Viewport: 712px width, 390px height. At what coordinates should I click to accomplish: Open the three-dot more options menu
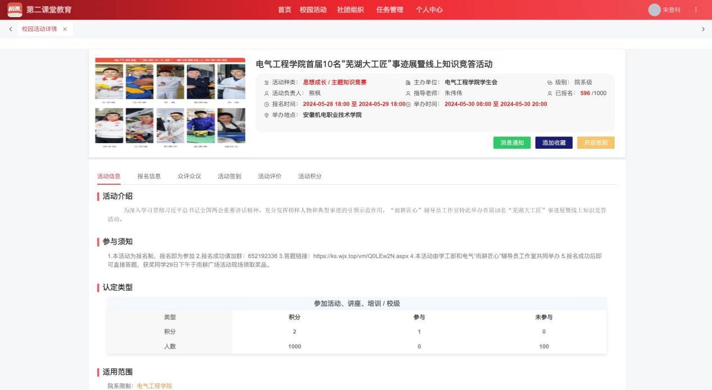tap(696, 10)
